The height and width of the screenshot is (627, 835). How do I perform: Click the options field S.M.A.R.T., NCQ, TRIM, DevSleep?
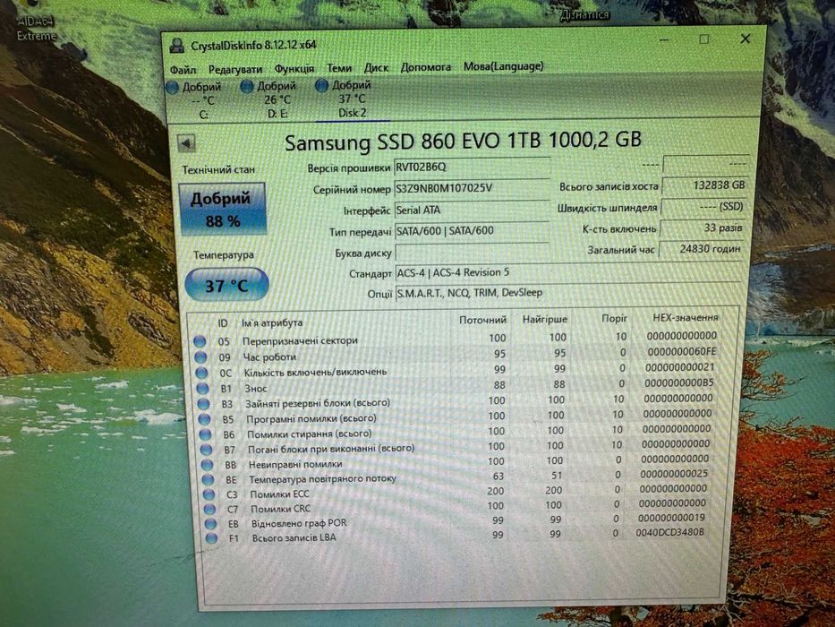click(x=568, y=293)
